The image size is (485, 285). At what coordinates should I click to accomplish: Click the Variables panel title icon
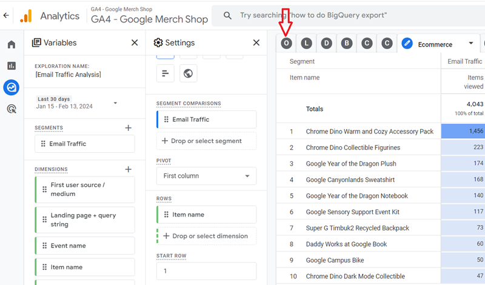coord(36,42)
